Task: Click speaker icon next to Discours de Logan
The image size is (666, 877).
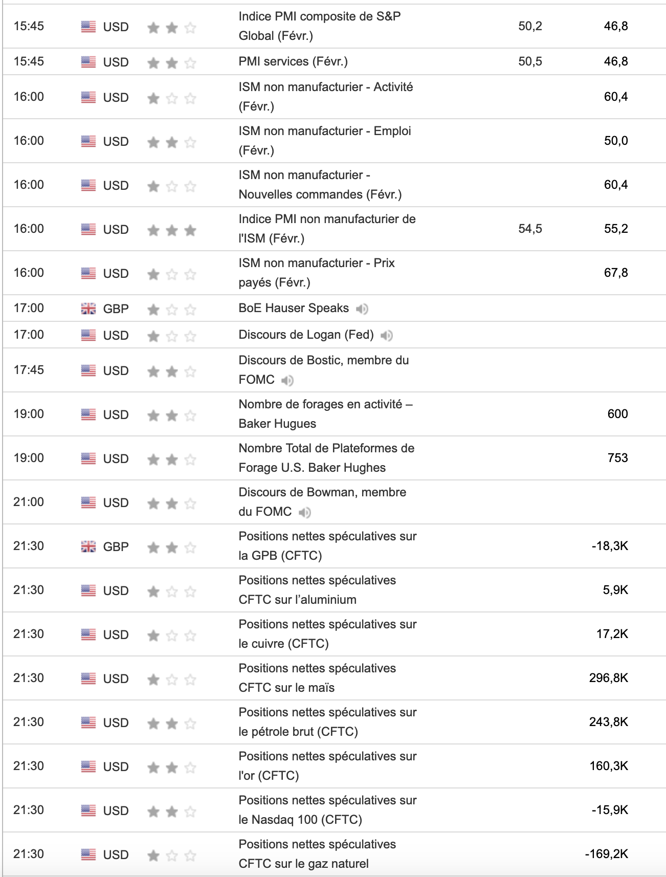Action: tap(387, 335)
